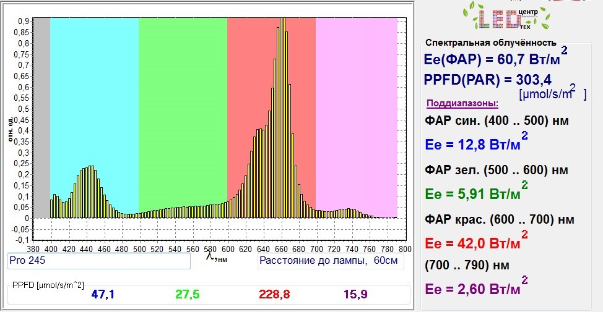Click the purple PPFD value 15,9

coord(355,294)
